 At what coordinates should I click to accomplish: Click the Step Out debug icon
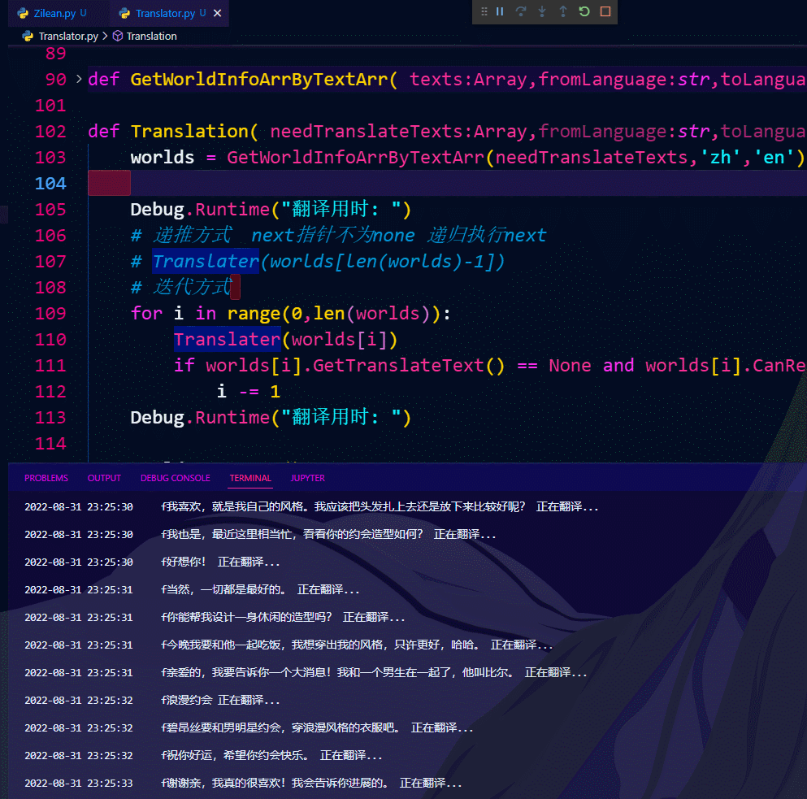point(563,11)
